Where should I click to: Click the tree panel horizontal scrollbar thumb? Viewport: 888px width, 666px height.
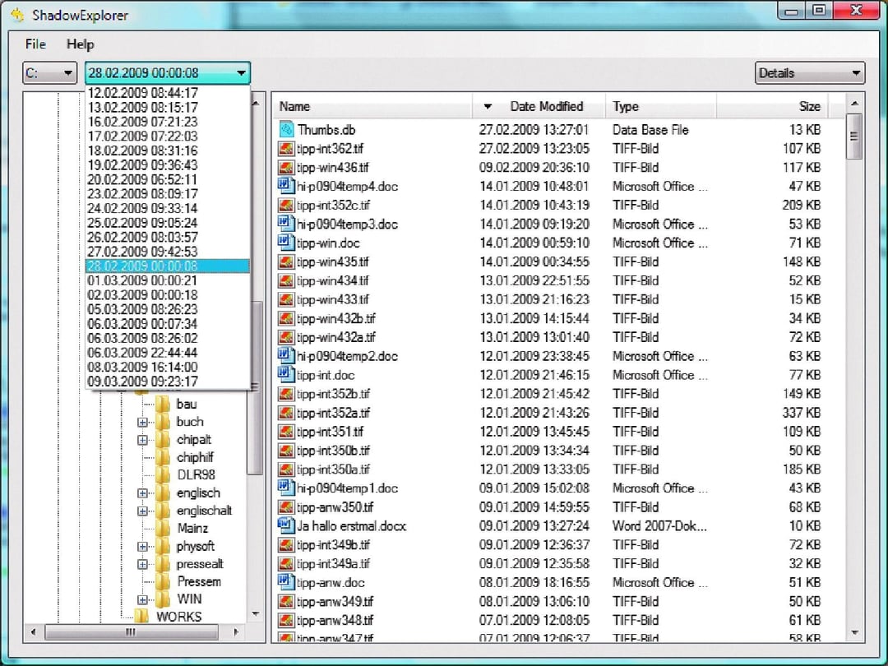click(132, 632)
